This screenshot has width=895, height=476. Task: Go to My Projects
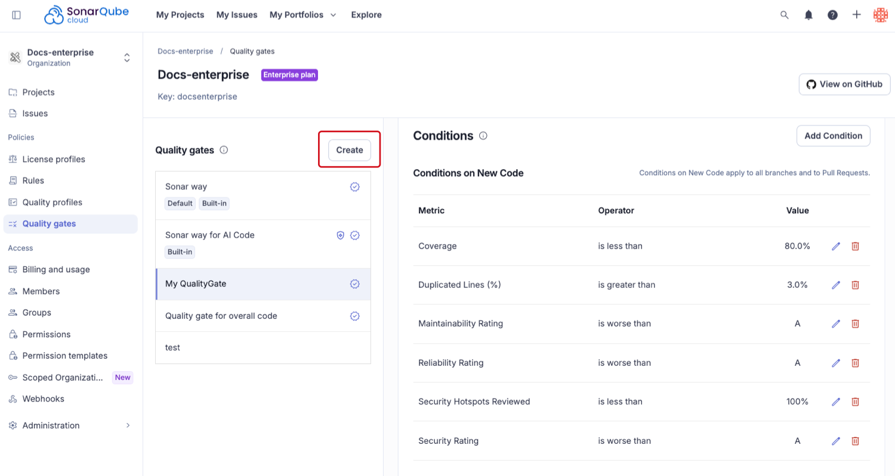pyautogui.click(x=180, y=15)
